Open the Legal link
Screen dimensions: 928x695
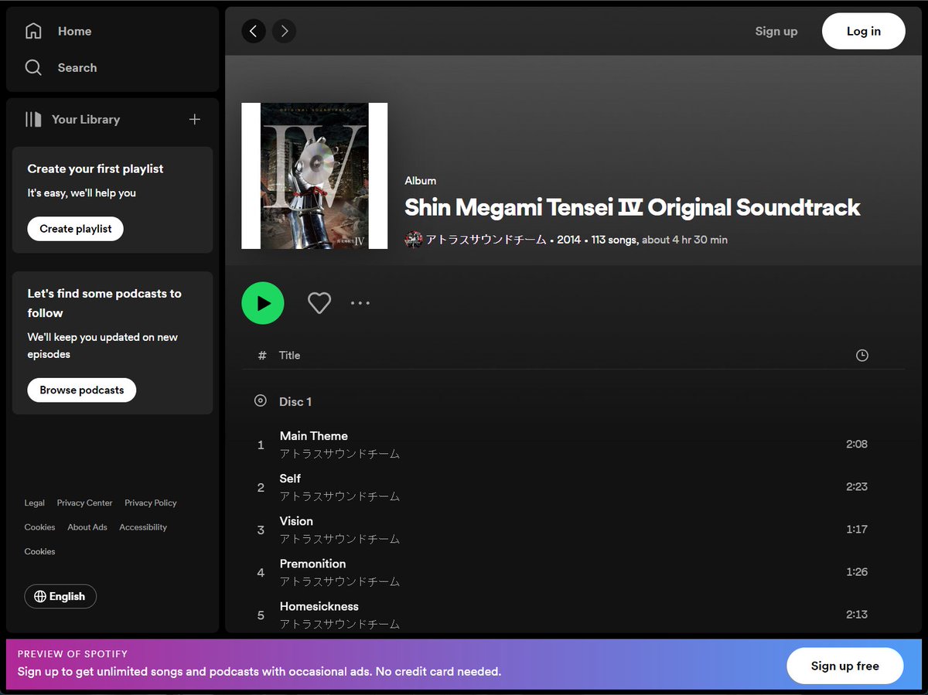pos(35,503)
